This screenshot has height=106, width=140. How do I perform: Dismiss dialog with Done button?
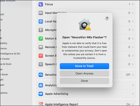click(85, 81)
